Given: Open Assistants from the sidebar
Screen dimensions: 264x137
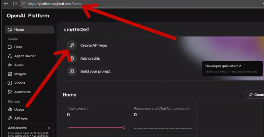Looking at the screenshot, I should (22, 92).
